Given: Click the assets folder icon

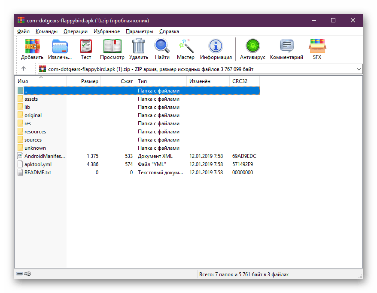Looking at the screenshot, I should point(21,99).
